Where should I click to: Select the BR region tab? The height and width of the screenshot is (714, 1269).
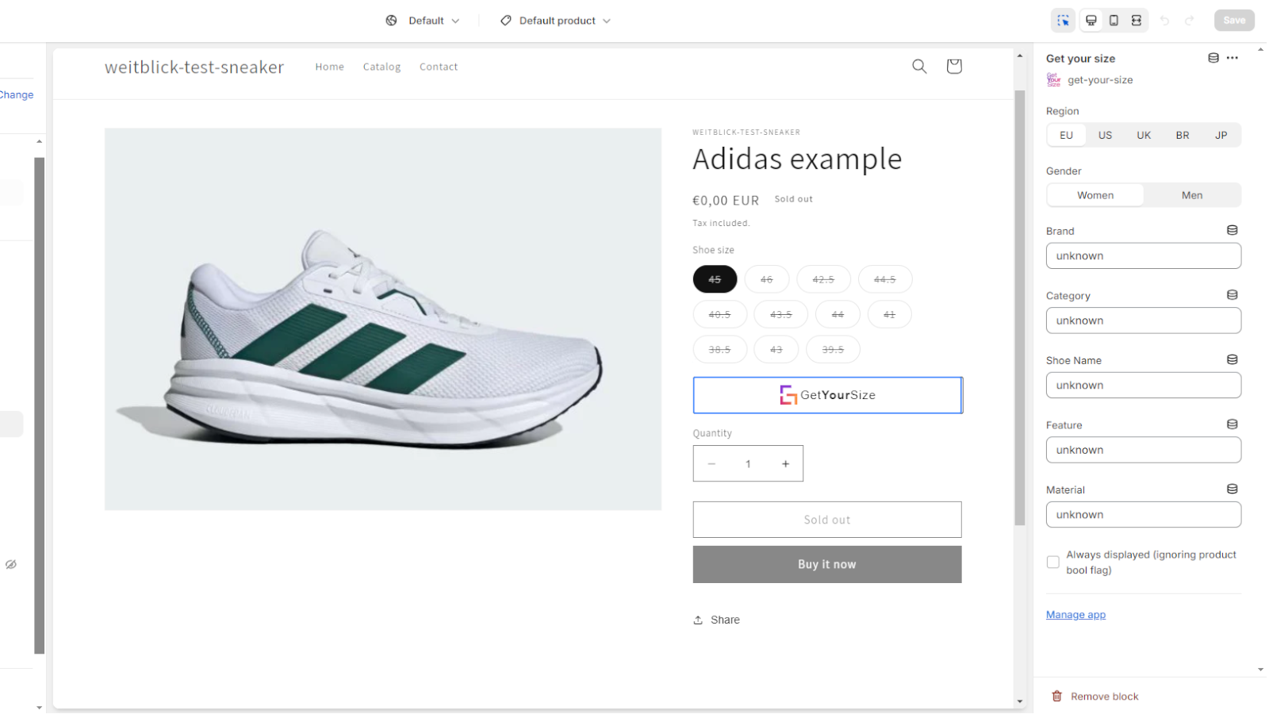pos(1183,135)
